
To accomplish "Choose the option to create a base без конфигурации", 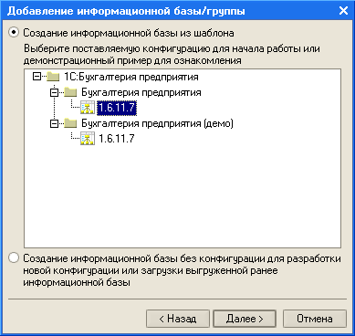I will (14, 258).
